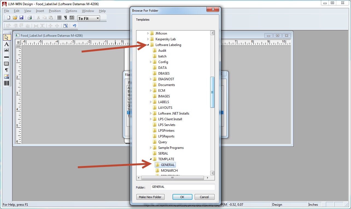
Task: Click the Align Top icon
Action: coord(21,26)
